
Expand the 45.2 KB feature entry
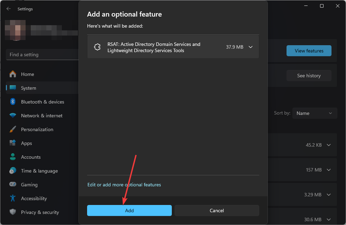pyautogui.click(x=329, y=145)
